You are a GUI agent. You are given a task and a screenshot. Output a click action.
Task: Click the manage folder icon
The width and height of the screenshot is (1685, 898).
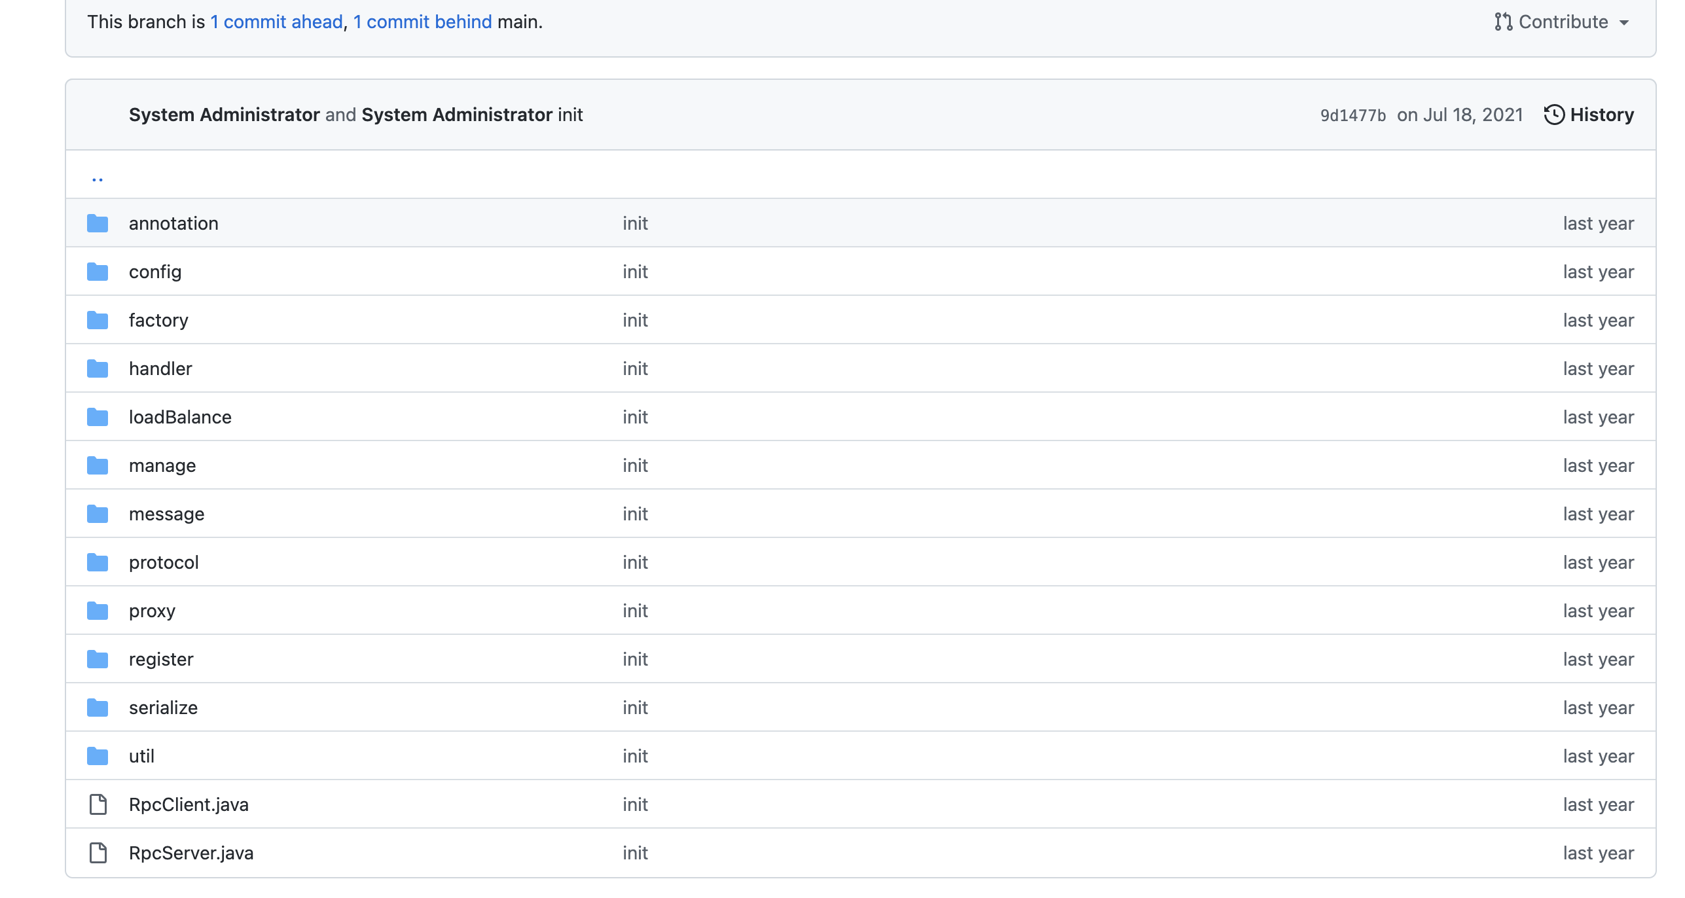(x=98, y=465)
